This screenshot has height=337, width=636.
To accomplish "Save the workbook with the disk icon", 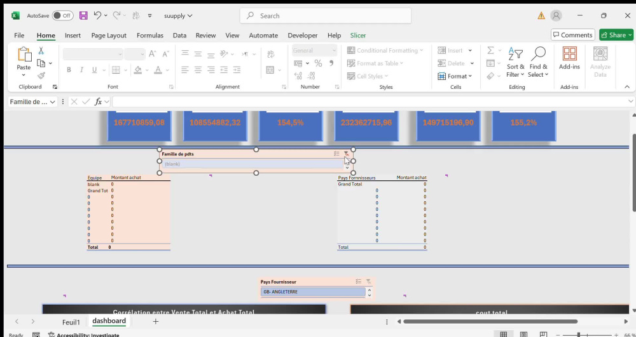I will click(83, 16).
